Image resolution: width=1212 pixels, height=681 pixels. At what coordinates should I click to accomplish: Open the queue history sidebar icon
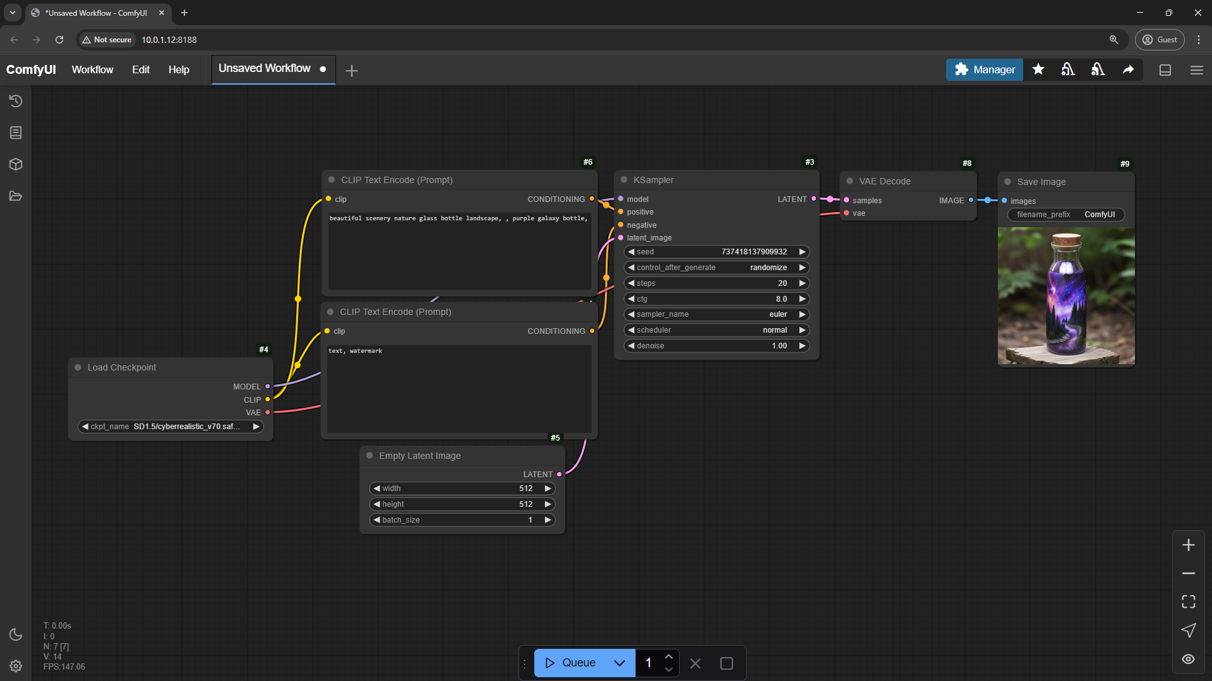click(16, 101)
